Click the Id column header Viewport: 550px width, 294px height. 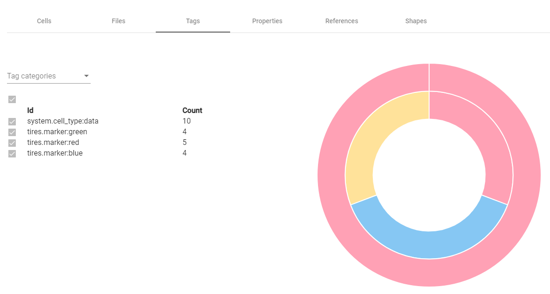click(30, 111)
